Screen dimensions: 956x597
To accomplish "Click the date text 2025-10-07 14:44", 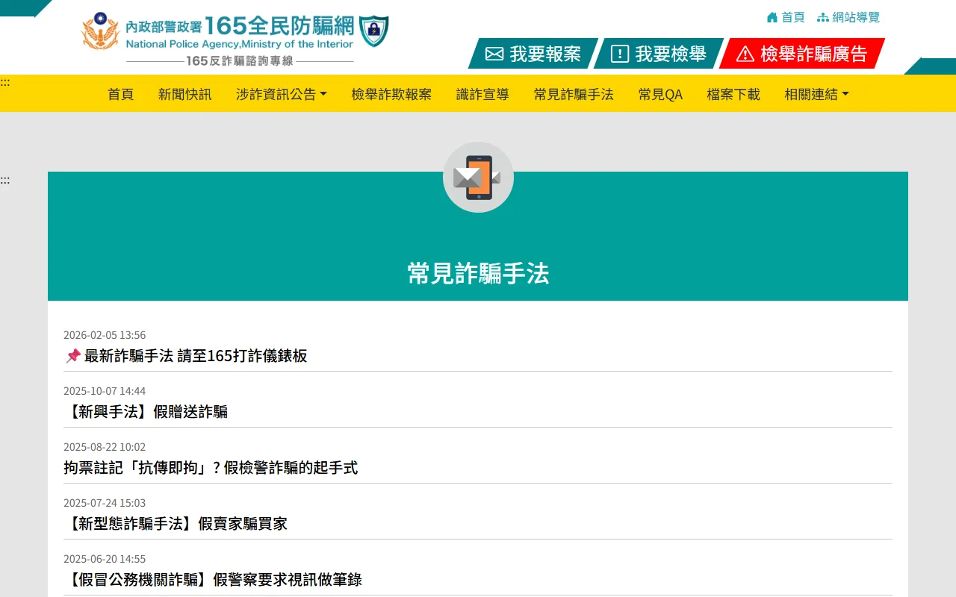I will 105,391.
